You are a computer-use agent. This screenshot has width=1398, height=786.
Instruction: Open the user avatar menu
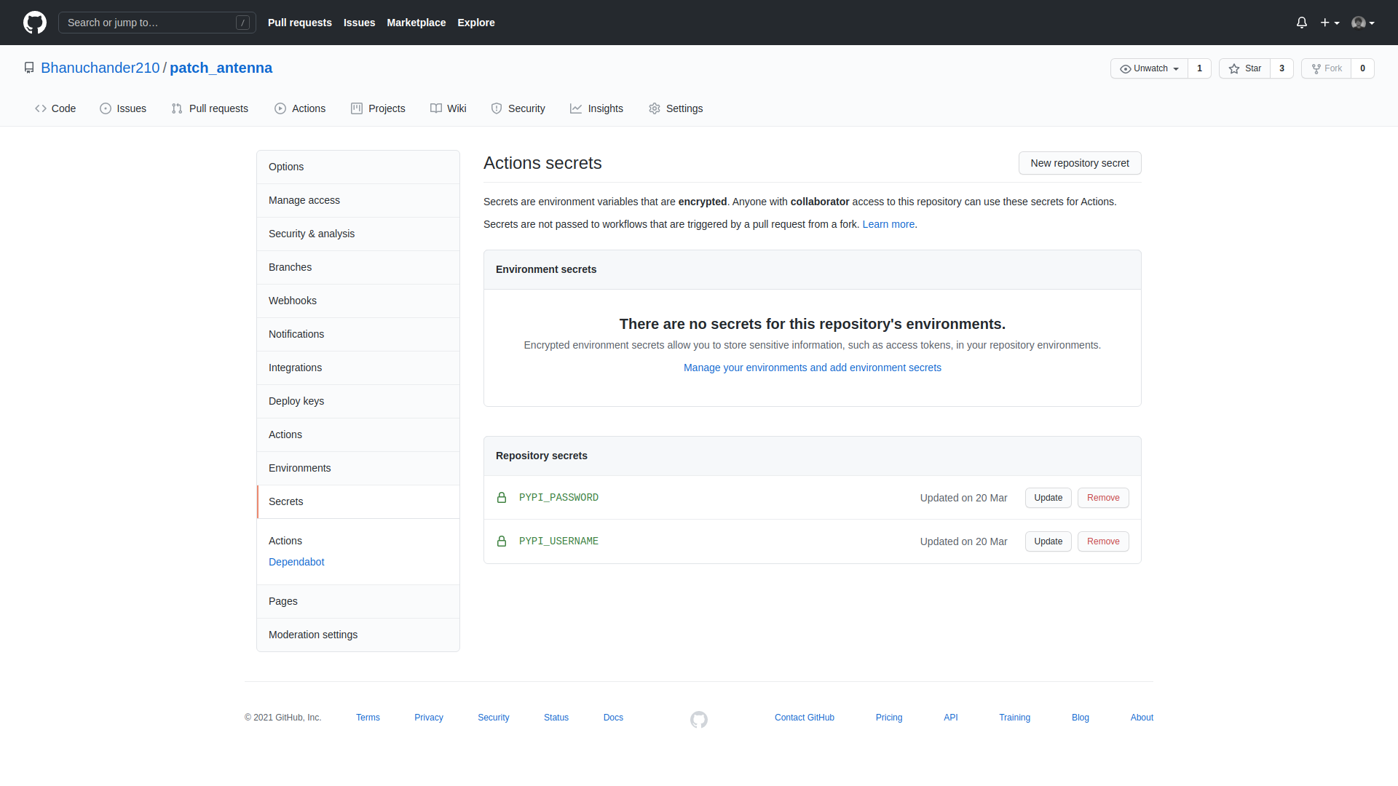(1363, 23)
